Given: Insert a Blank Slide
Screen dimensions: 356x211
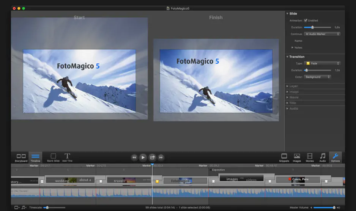Looking at the screenshot, I should [53, 157].
